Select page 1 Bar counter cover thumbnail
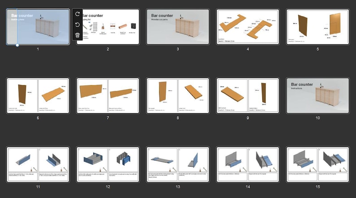 point(38,27)
